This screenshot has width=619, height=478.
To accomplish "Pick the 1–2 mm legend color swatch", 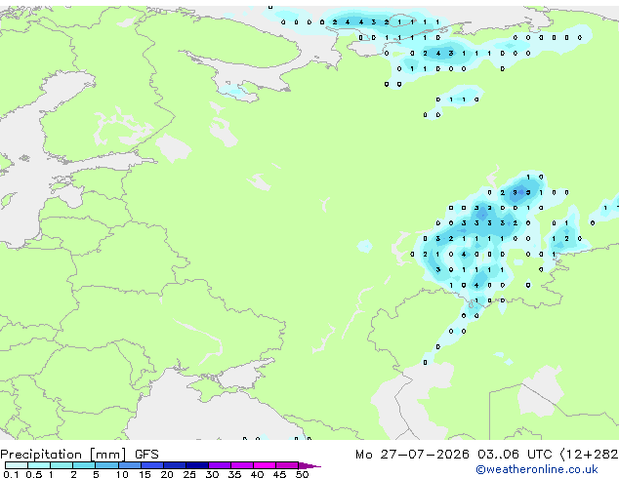I will (62, 465).
